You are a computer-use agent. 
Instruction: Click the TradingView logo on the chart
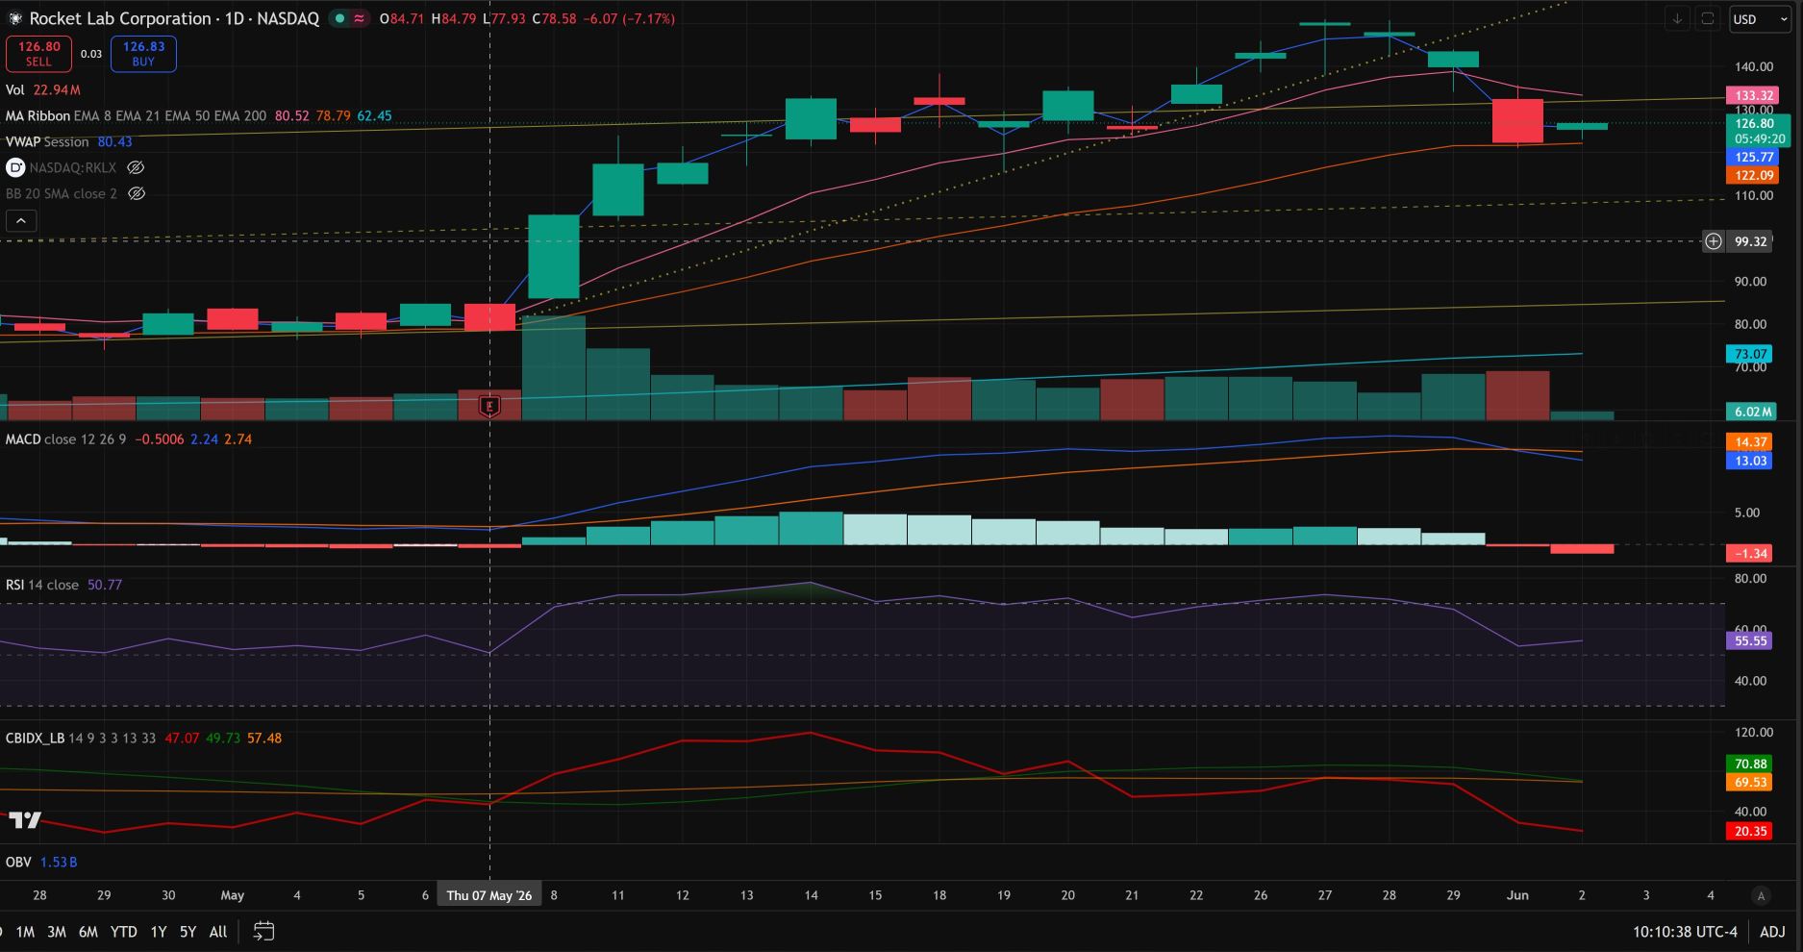click(x=25, y=819)
